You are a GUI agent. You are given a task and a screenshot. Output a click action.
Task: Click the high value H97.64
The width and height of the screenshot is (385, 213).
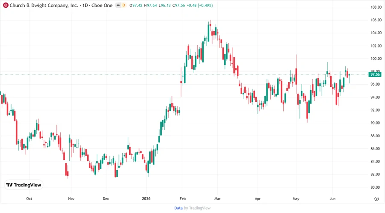(x=150, y=5)
